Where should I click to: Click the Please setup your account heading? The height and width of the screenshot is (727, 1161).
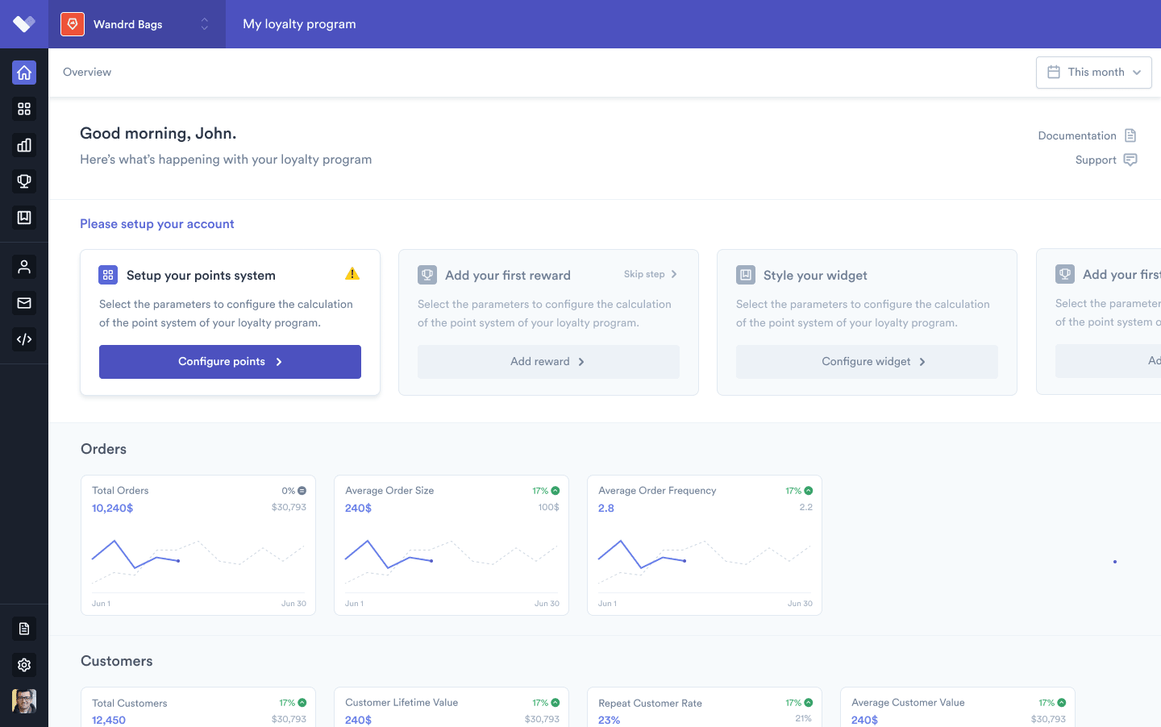(x=157, y=224)
